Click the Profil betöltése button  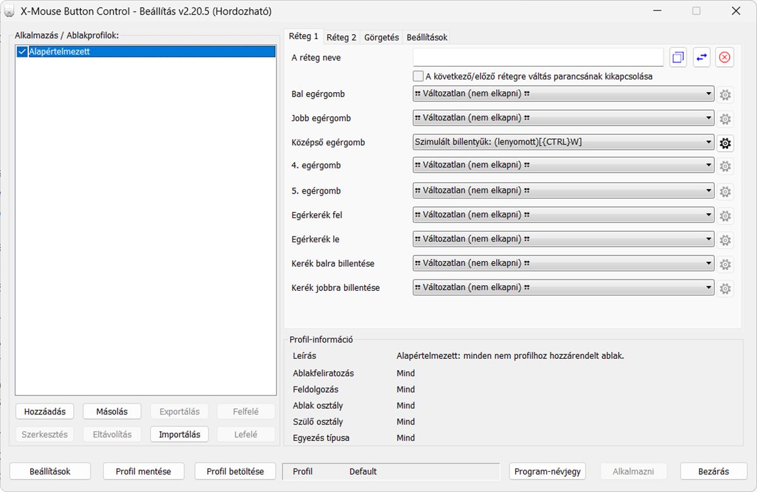(x=235, y=471)
